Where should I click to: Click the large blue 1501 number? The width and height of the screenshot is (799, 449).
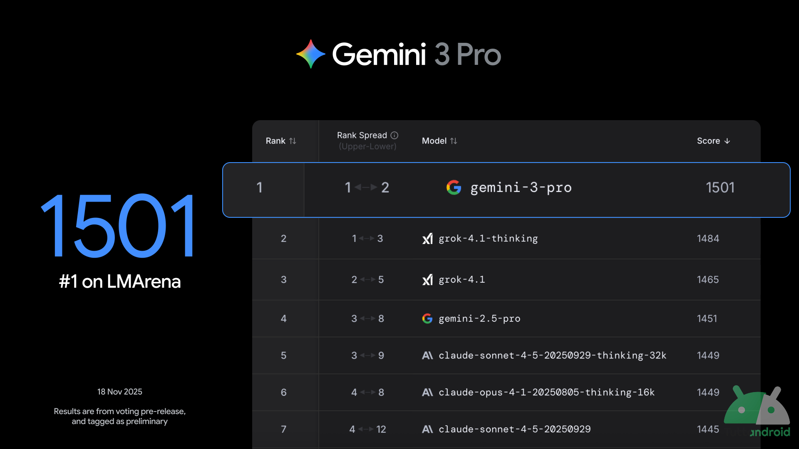118,227
